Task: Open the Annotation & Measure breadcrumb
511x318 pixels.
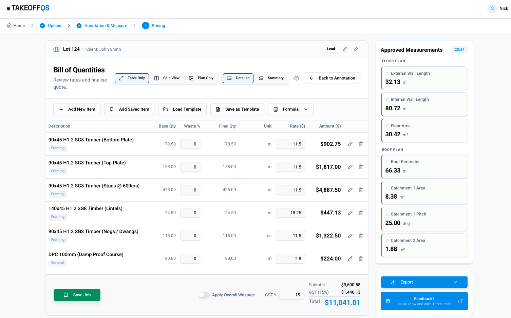Action: point(106,25)
